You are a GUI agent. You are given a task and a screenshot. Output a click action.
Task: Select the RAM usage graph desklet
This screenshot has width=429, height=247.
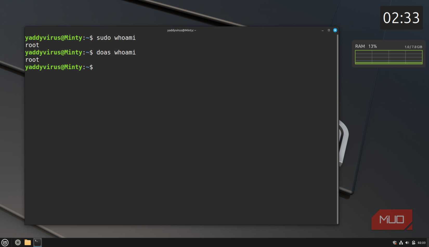pos(389,54)
